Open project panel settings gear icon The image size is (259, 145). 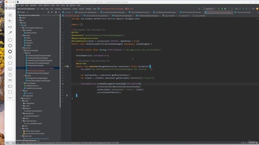coord(56,12)
